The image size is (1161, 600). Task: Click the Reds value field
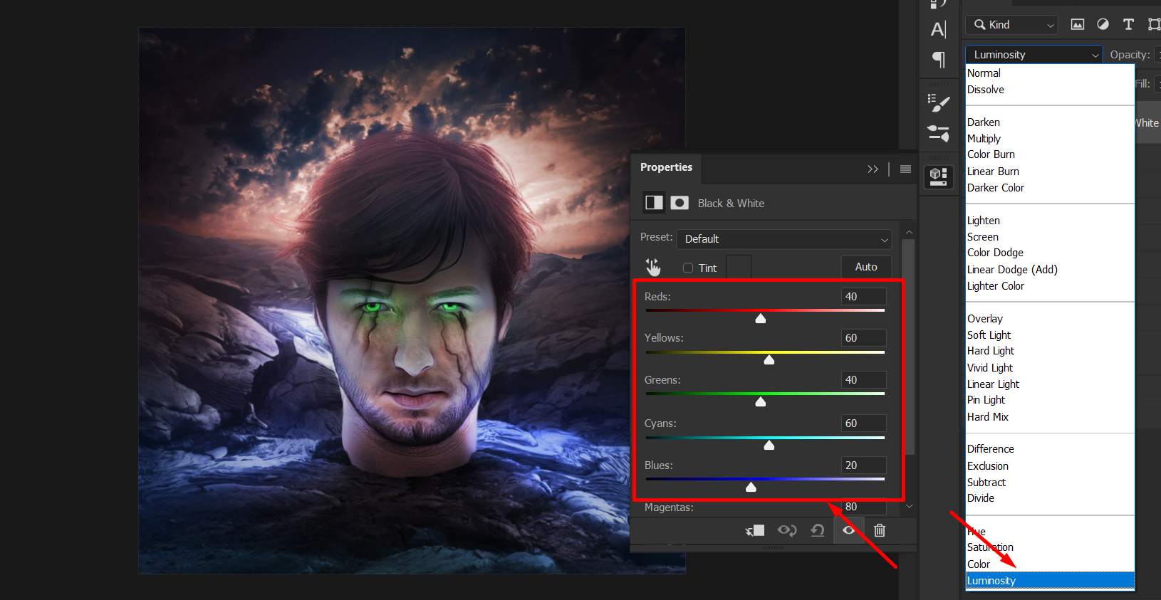click(864, 297)
